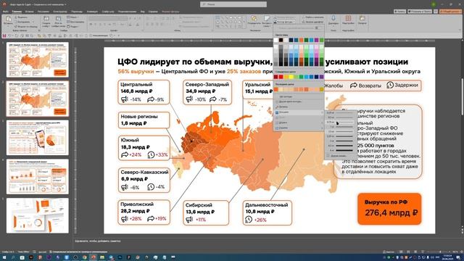Click the search box in the title bar

233,4
